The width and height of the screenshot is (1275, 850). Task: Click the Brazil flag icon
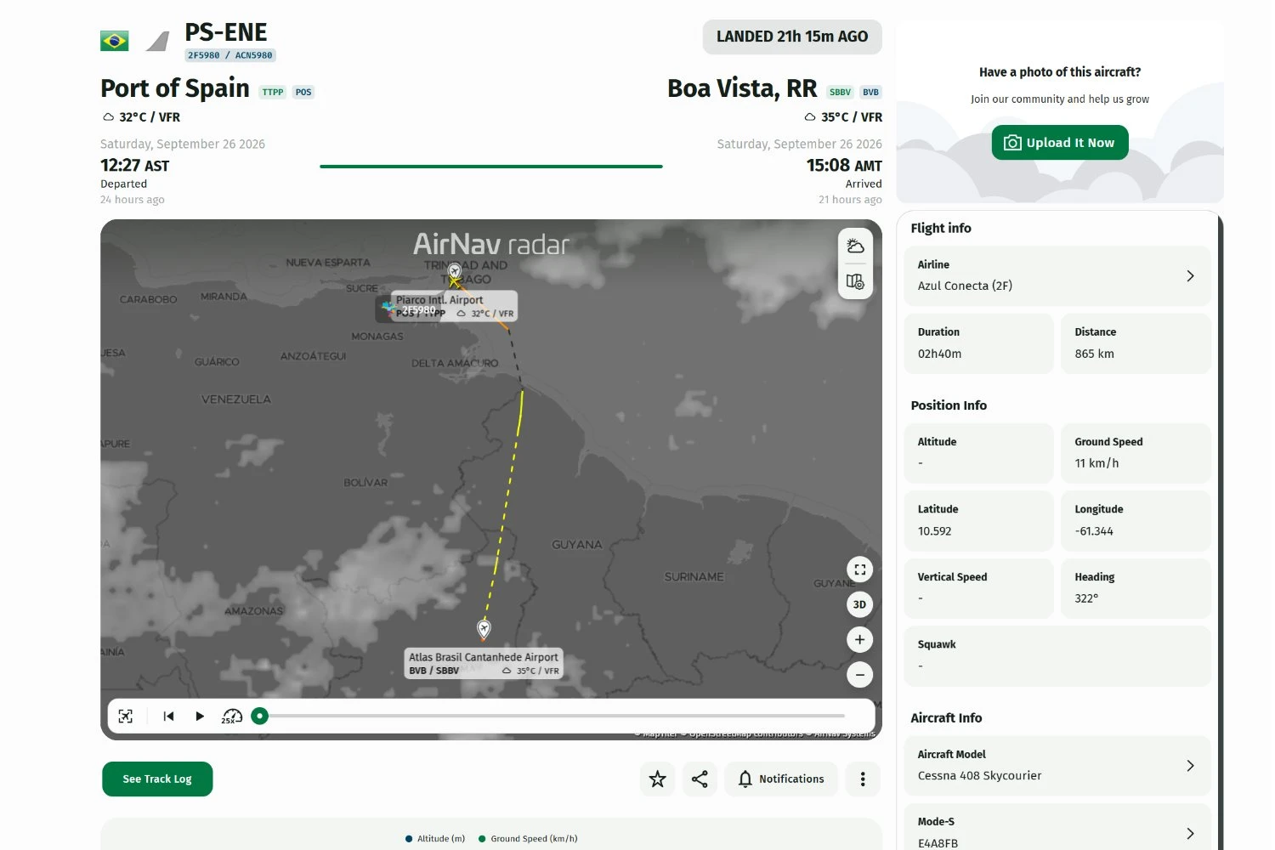(x=115, y=41)
